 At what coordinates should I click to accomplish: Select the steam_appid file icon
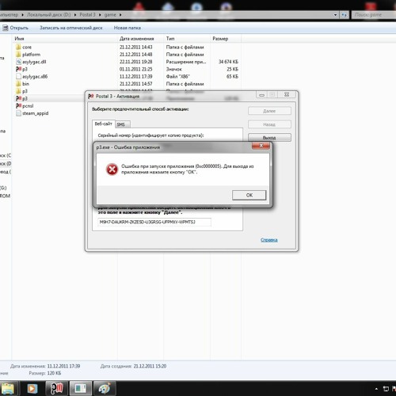pos(18,113)
